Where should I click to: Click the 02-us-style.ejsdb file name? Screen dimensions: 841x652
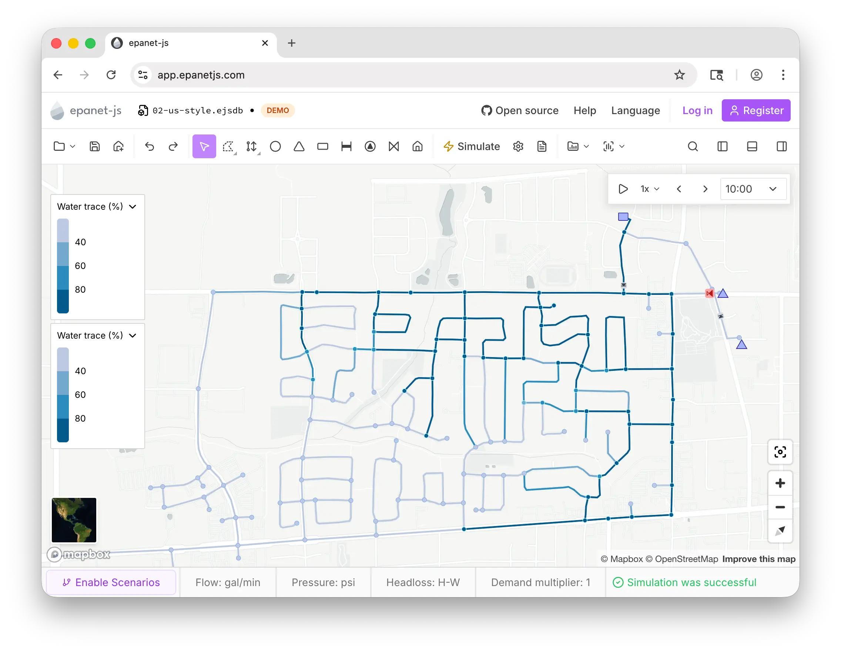click(198, 111)
